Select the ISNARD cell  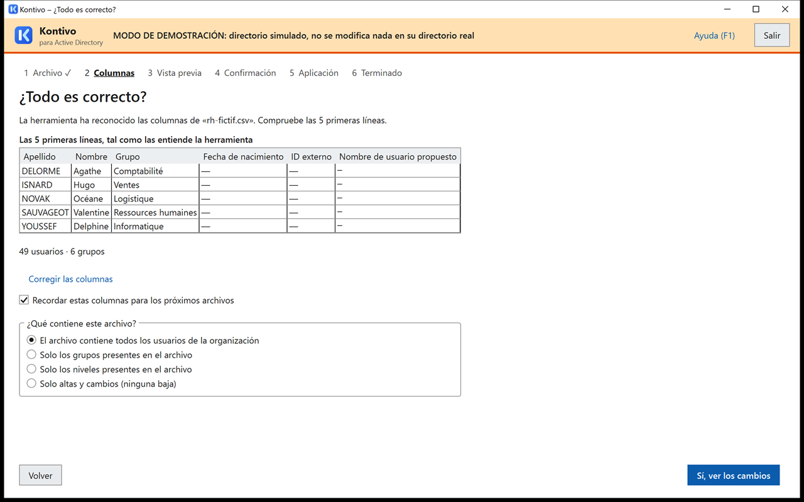tap(46, 184)
